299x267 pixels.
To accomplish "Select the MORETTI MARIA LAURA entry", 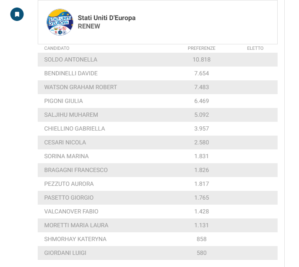I will coord(158,225).
